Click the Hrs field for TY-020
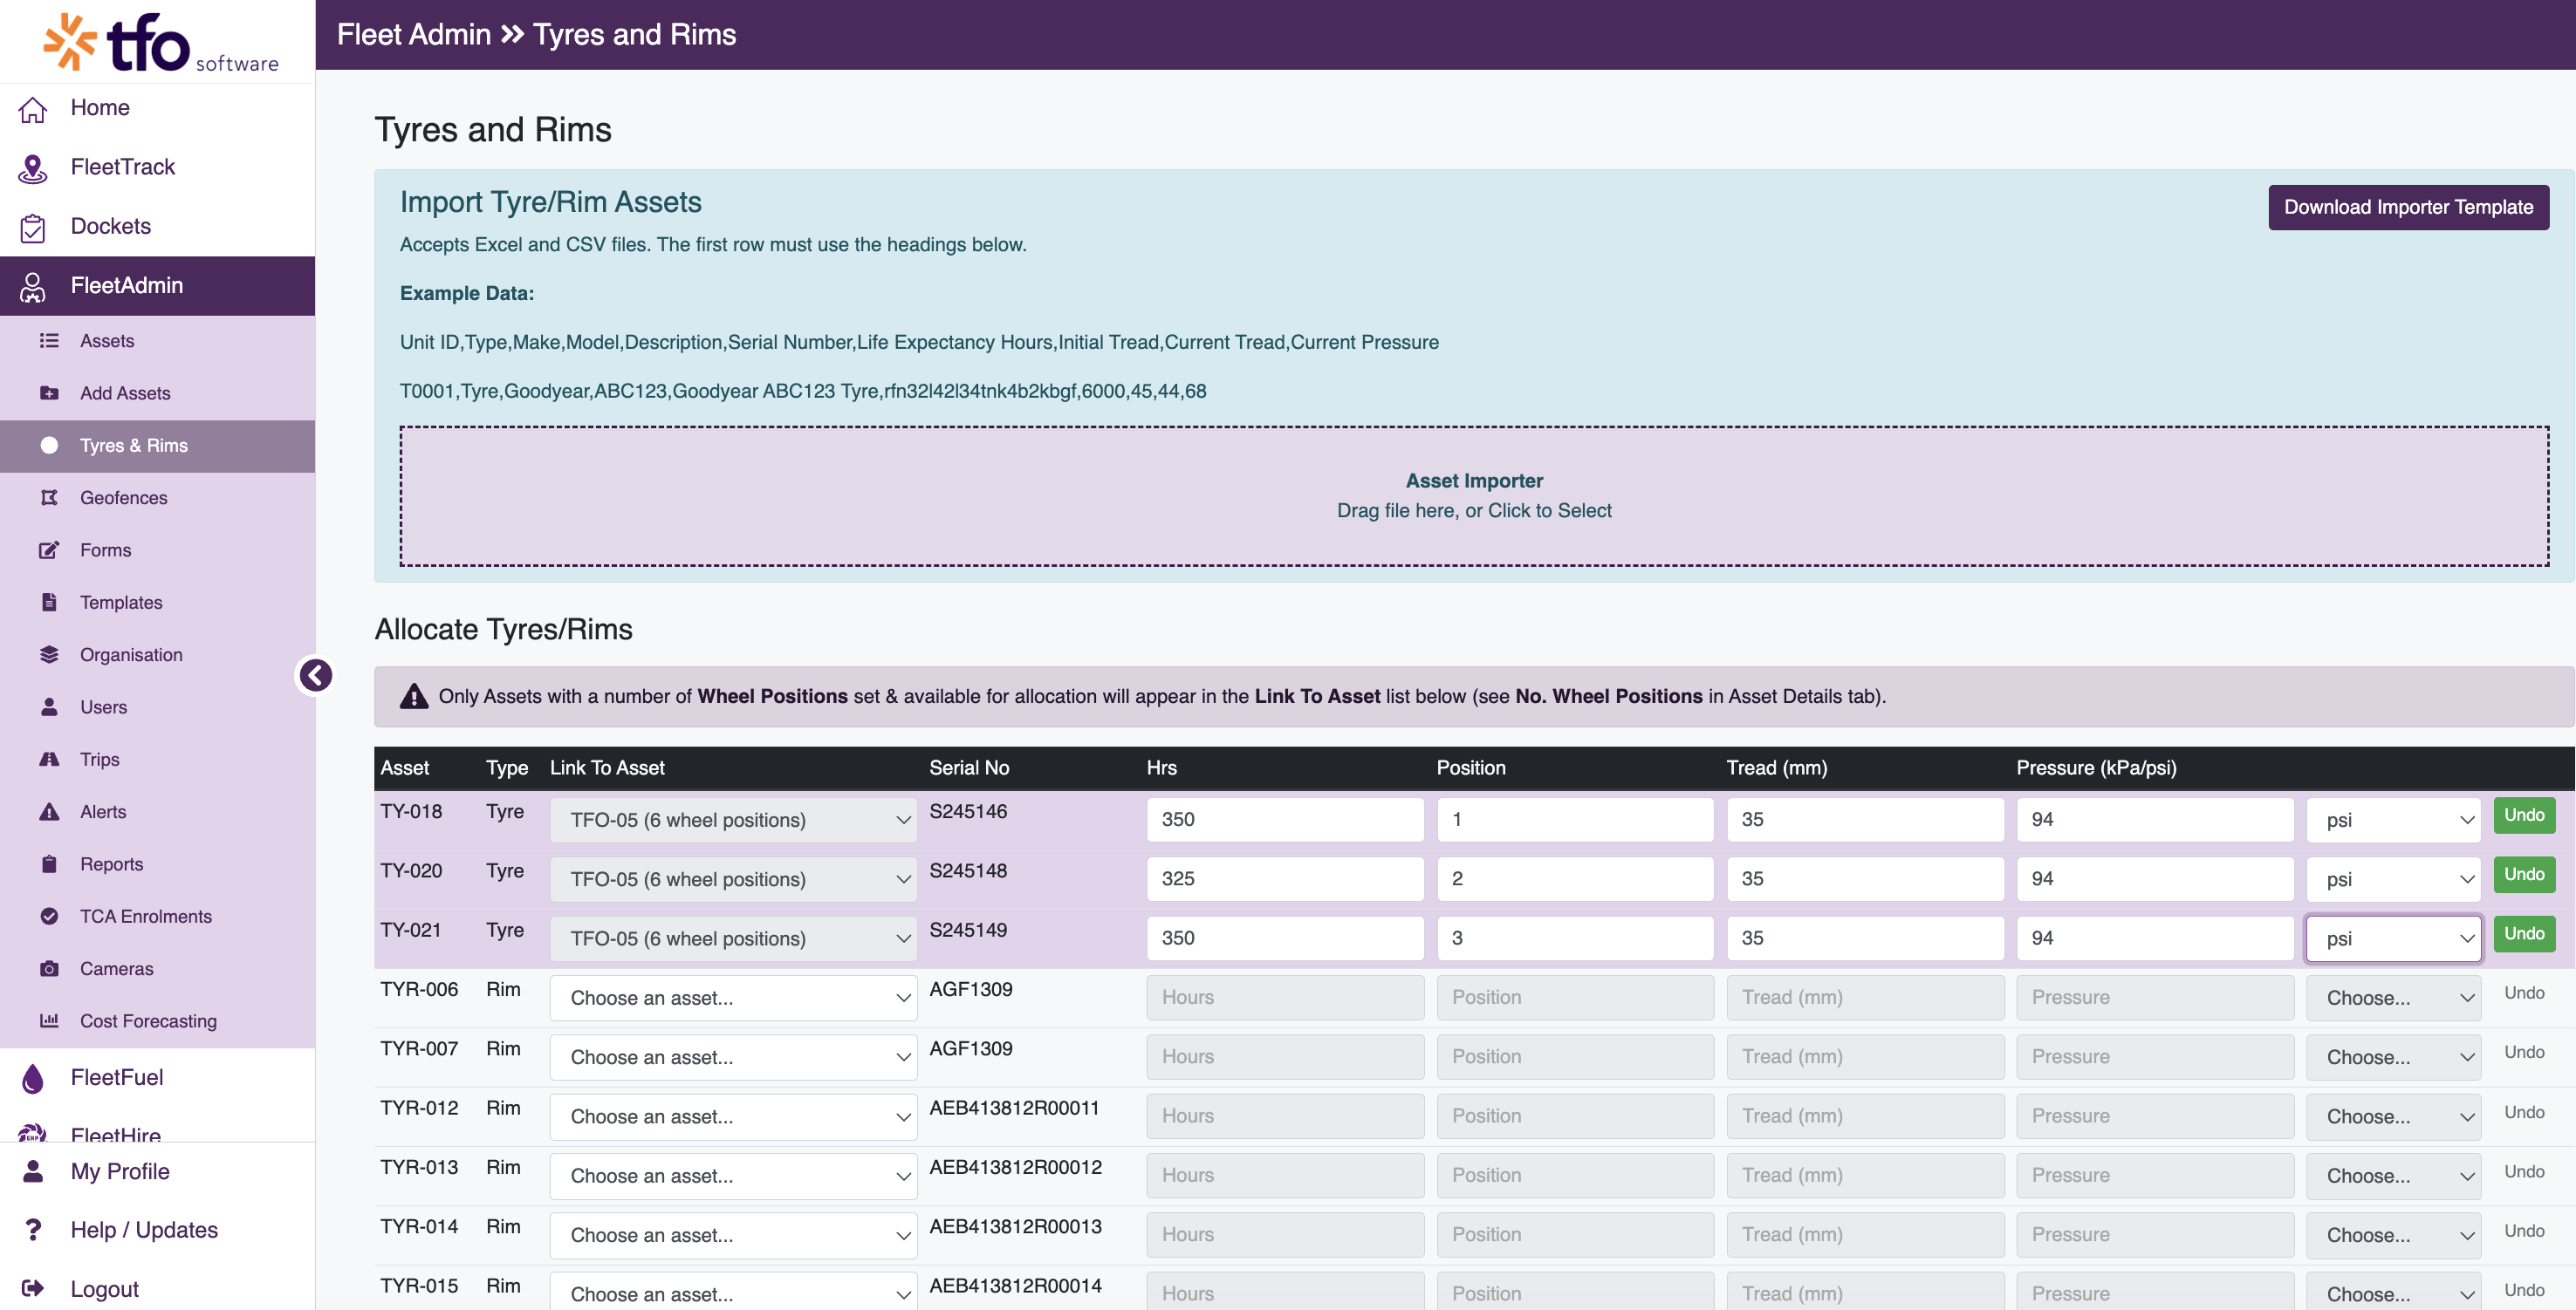Image resolution: width=2576 pixels, height=1310 pixels. 1285,879
